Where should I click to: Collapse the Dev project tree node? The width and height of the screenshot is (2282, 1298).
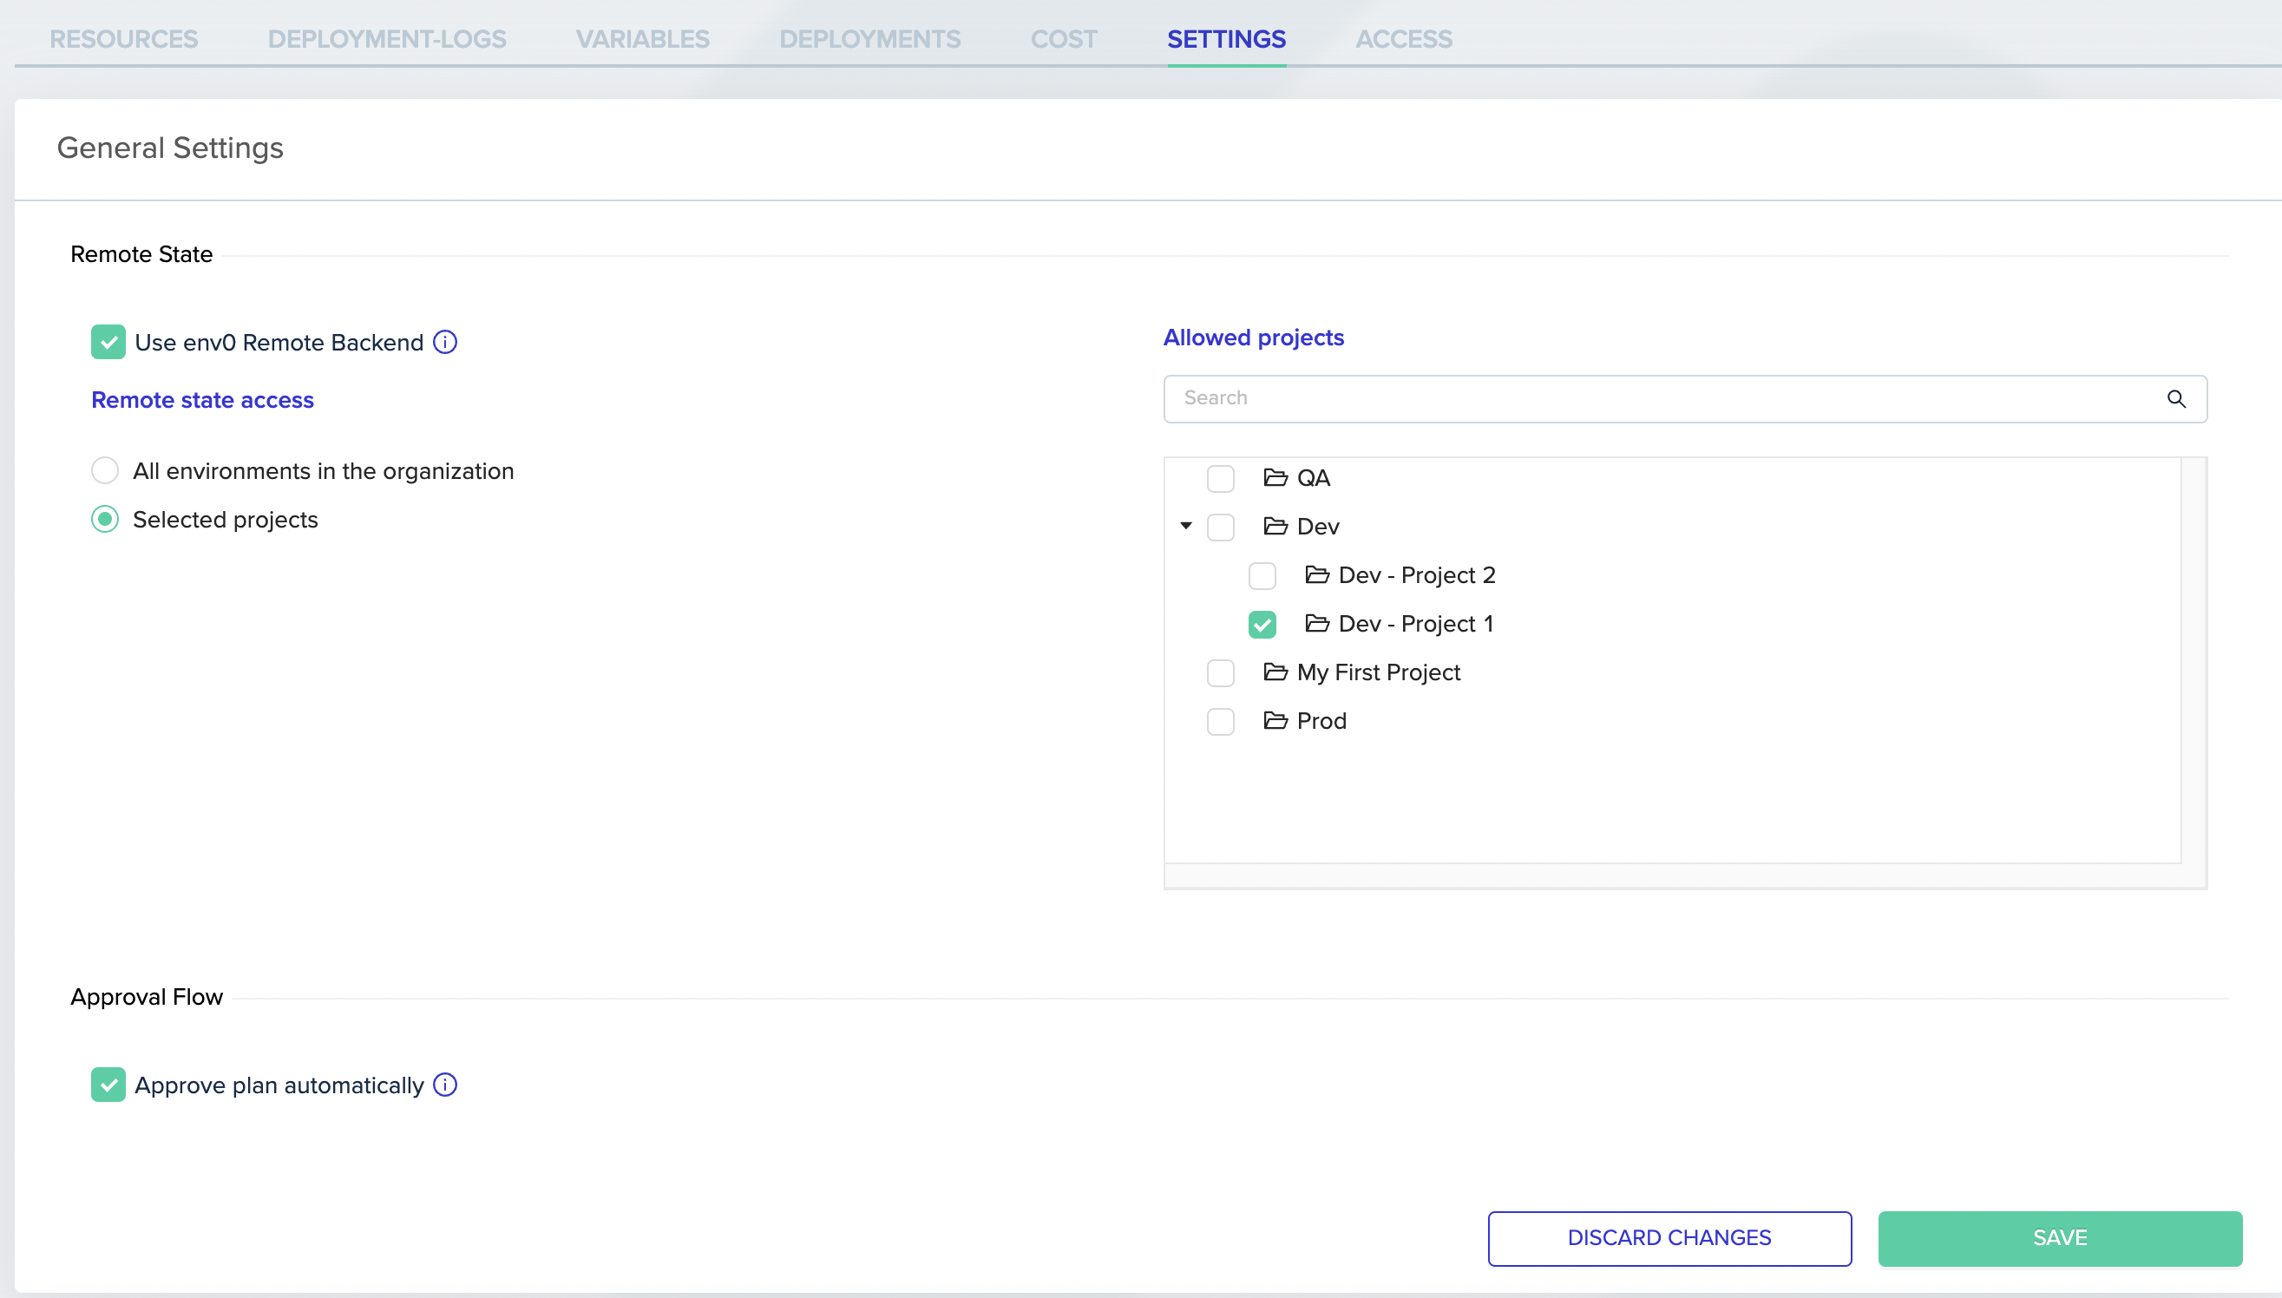1185,526
